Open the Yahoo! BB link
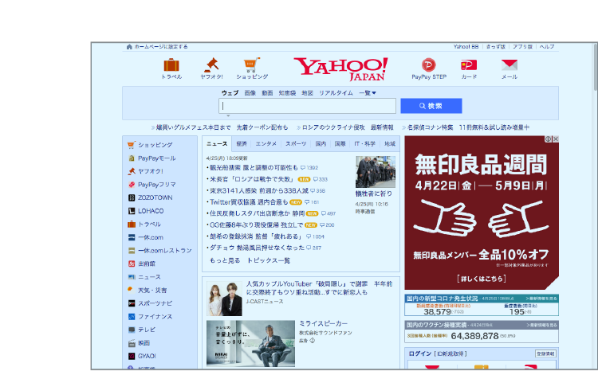598x371 pixels. 466,46
